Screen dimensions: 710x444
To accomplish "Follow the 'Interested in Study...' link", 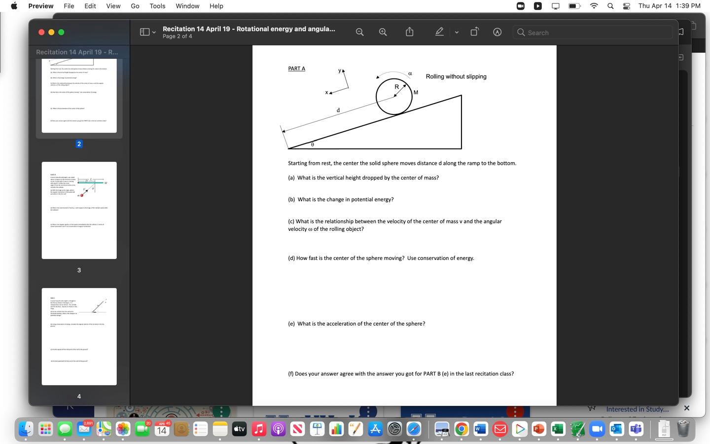I will point(638,409).
